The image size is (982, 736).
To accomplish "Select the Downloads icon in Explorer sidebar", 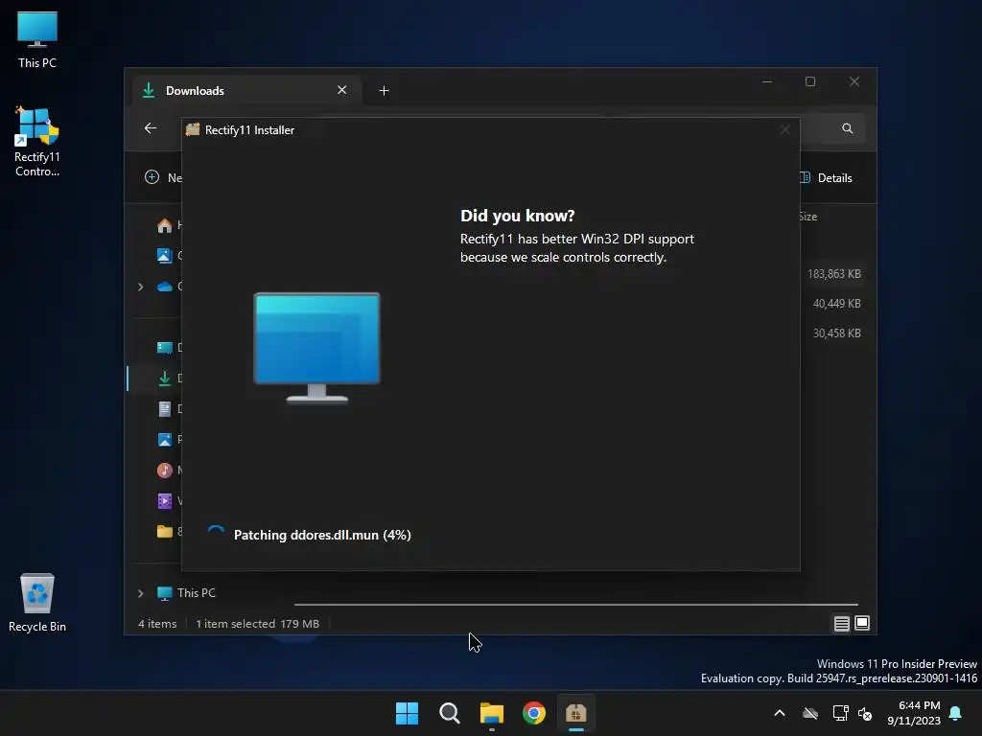I will (x=165, y=378).
